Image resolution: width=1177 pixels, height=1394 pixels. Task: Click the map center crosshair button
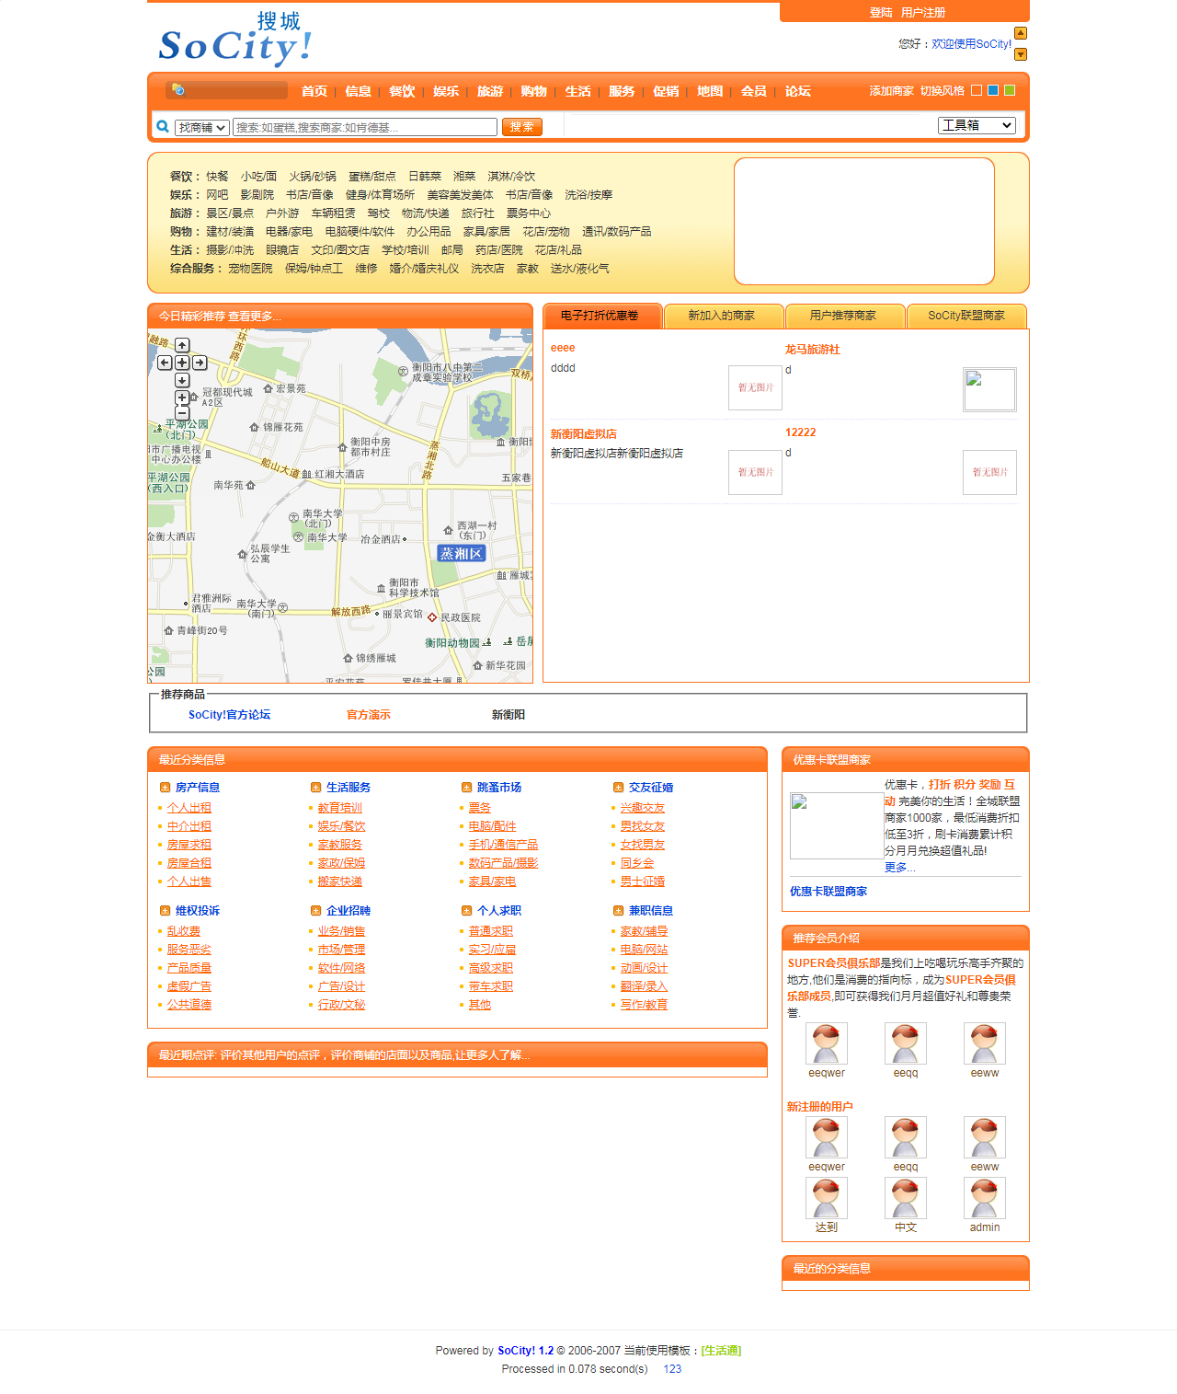click(182, 363)
